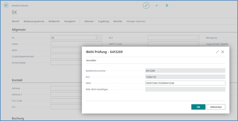Click the plus icon to add new

tap(157, 5)
